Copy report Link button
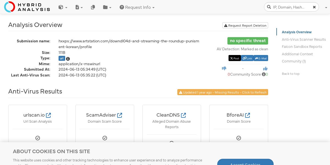 (247, 58)
